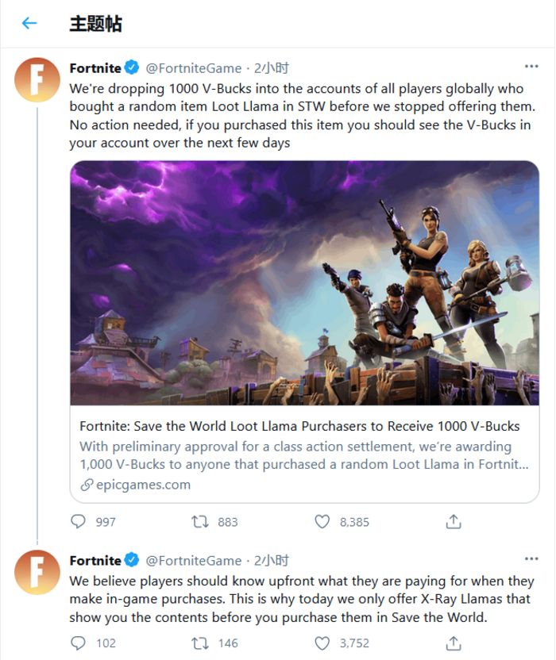This screenshot has width=556, height=660.
Task: Open more options on second tweet
Action: click(x=531, y=560)
